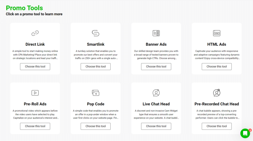Click the Smartlink S-shaped icon
Image resolution: width=253 pixels, height=141 pixels.
pos(96,33)
